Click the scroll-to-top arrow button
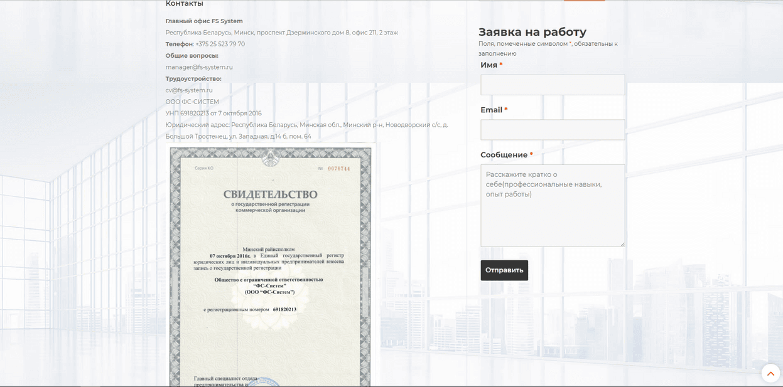The width and height of the screenshot is (783, 387). [770, 373]
